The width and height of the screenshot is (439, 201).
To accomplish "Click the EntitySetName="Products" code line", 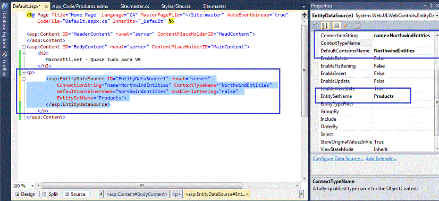I will [92, 98].
